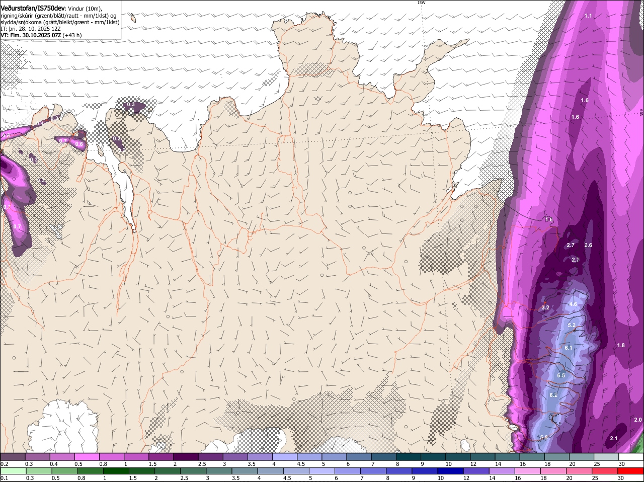Click the 6.1 precipitation value on the map

tap(569, 348)
